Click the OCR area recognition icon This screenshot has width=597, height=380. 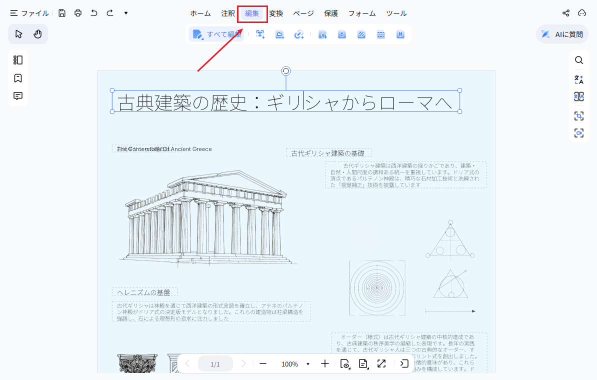click(x=578, y=116)
